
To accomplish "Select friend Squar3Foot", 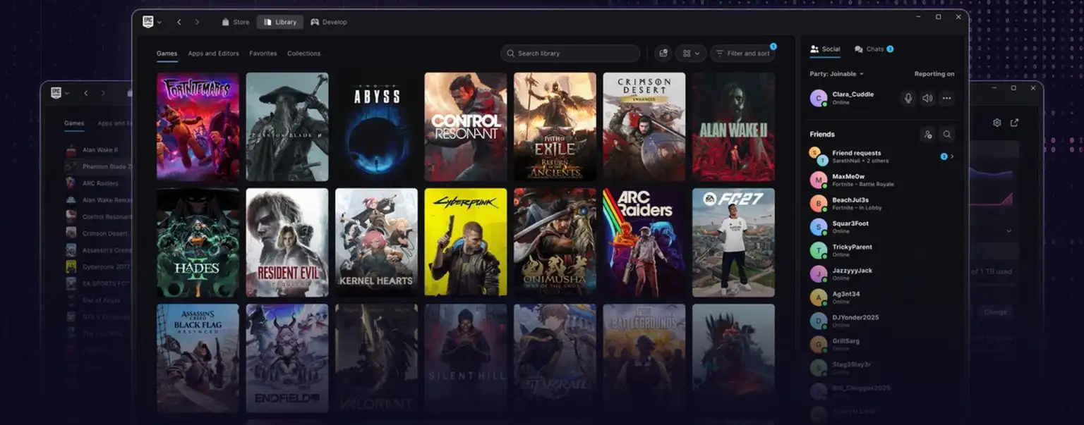I will coord(882,227).
